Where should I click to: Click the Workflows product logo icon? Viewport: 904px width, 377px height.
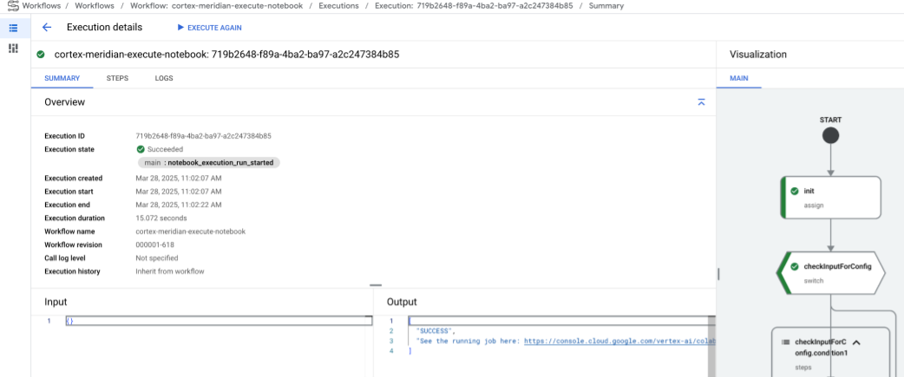coord(10,6)
